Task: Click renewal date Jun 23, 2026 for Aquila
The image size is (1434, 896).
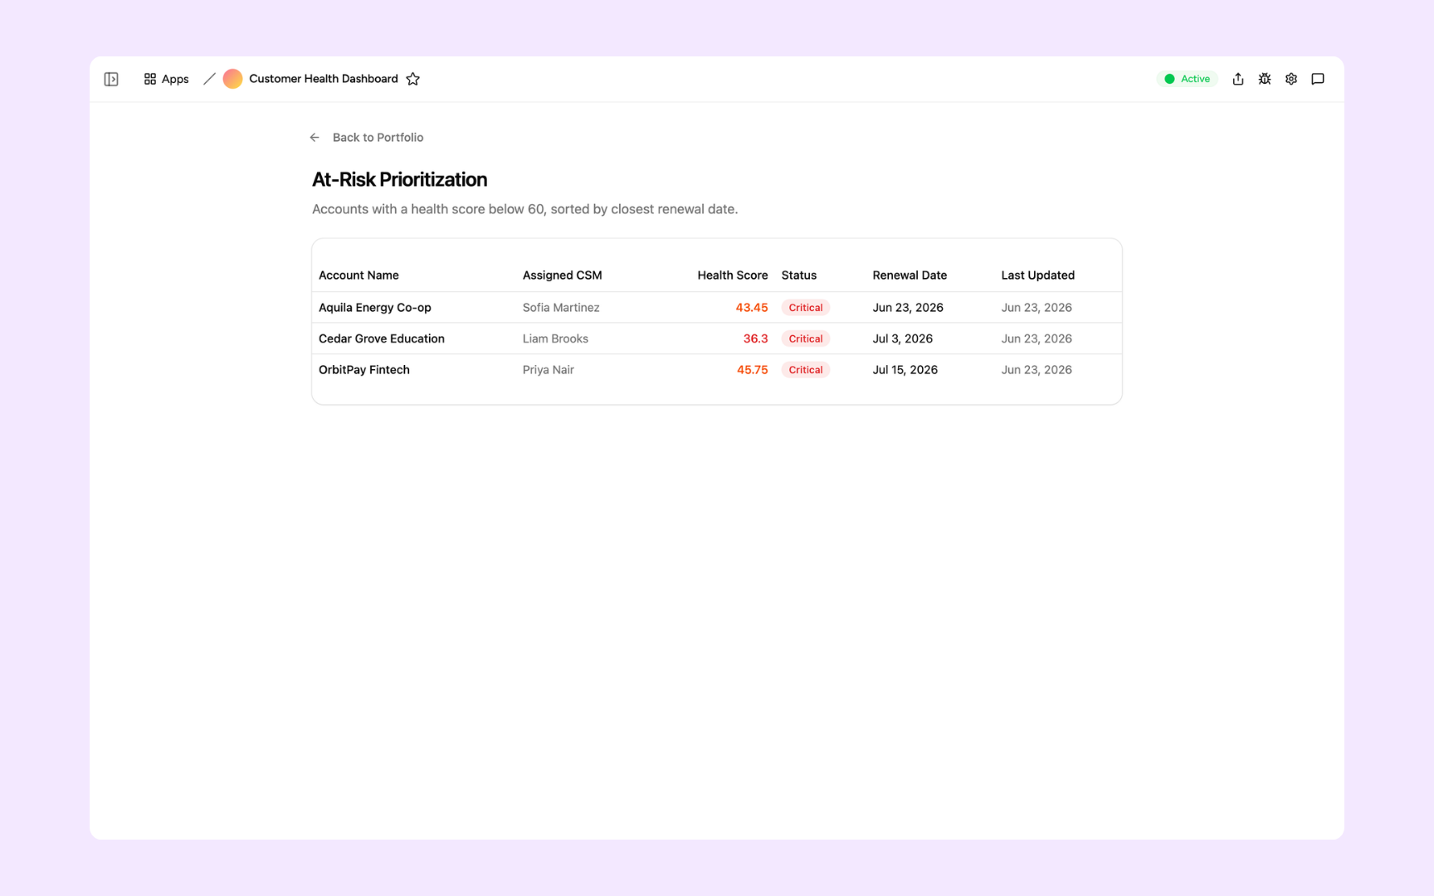Action: 908,308
